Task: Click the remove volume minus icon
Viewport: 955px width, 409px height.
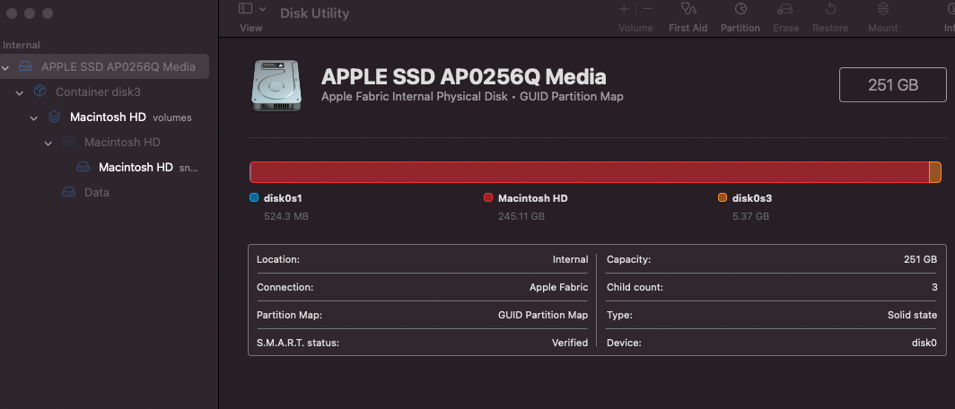Action: tap(647, 9)
